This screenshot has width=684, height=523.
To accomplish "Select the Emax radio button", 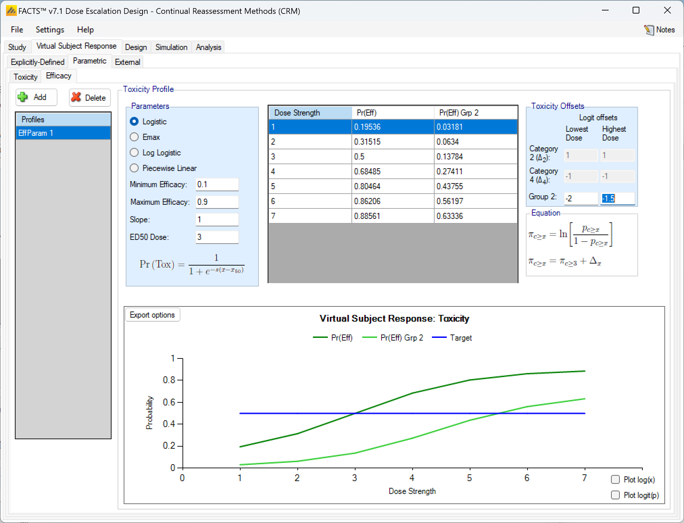I will point(134,137).
